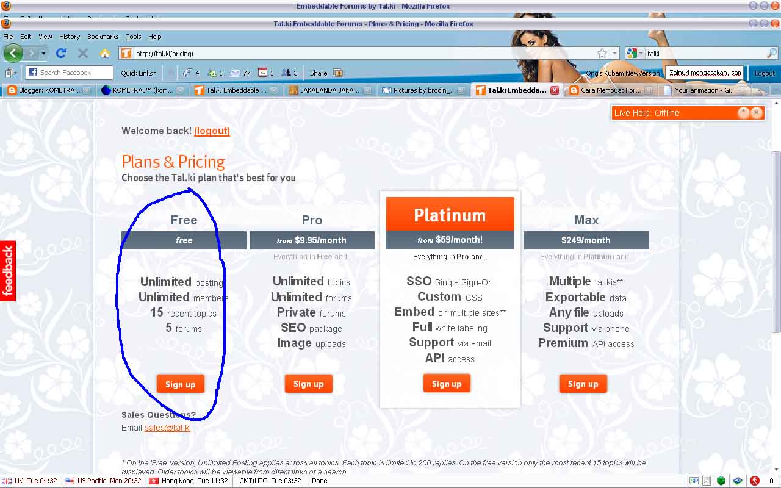Click the SP status bar icon

tap(694, 481)
